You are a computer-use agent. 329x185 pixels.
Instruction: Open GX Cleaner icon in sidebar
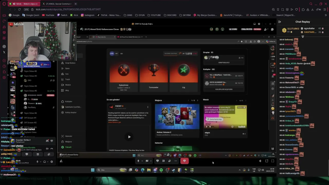4,27
